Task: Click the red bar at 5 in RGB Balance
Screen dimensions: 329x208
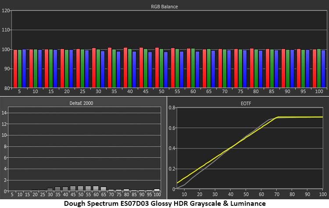Action: coord(15,69)
